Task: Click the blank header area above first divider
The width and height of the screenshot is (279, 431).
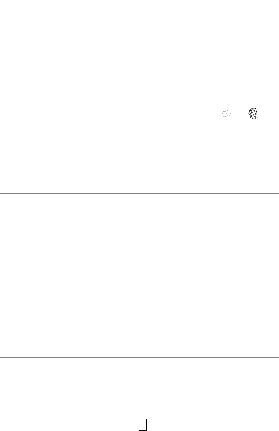Action: pos(139,11)
